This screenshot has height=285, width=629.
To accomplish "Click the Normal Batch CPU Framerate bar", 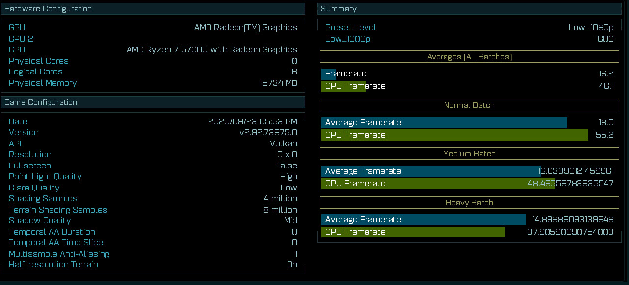I will tap(455, 135).
